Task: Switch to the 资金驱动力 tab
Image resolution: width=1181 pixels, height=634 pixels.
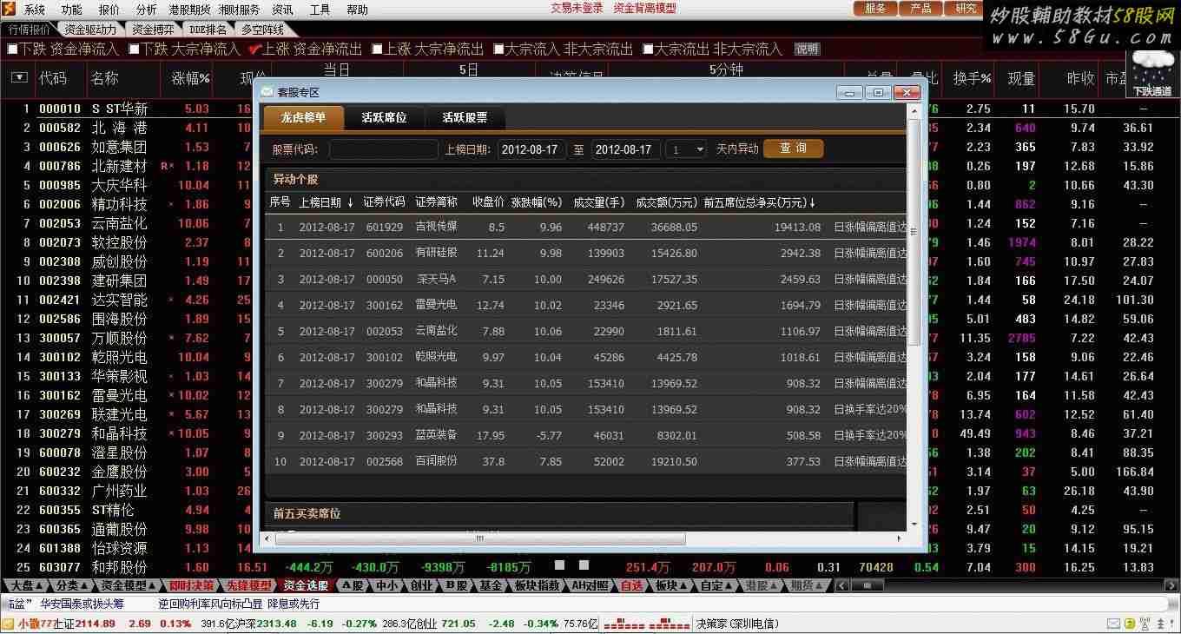Action: coord(90,29)
